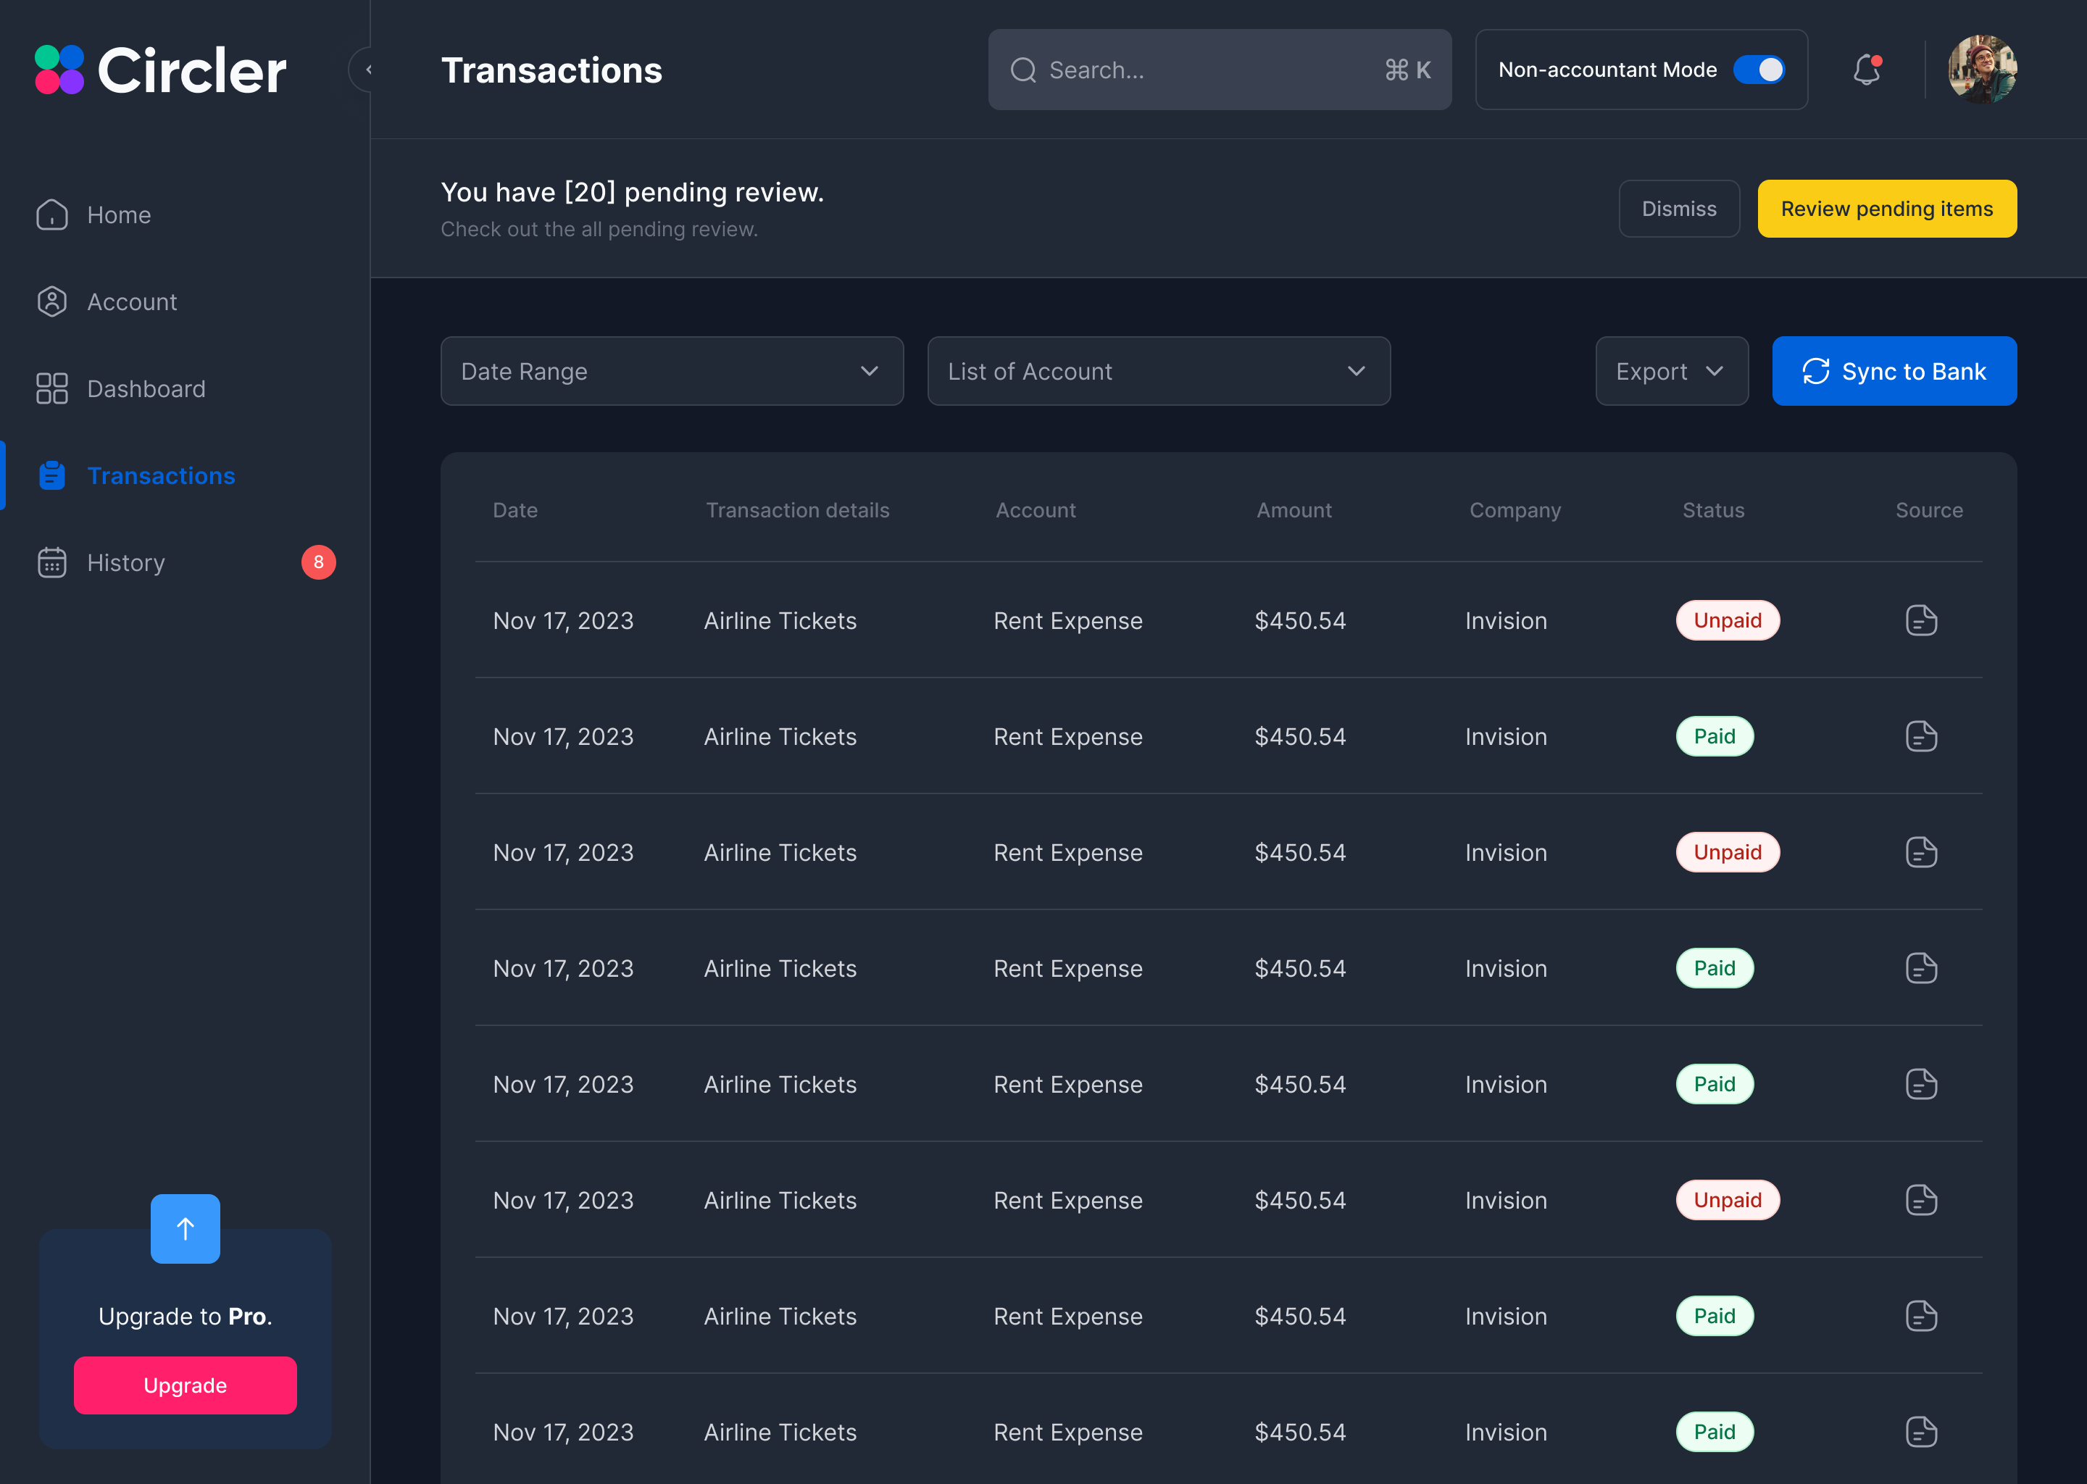Open the Home section in sidebar
The image size is (2087, 1484).
119,214
